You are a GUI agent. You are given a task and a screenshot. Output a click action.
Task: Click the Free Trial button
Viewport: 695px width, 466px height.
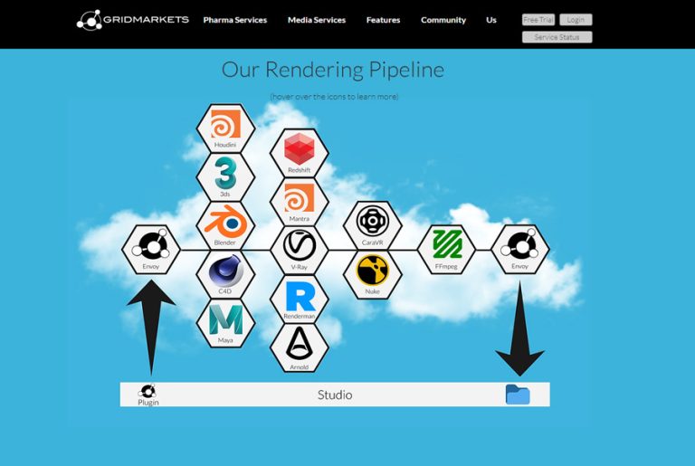coord(538,20)
